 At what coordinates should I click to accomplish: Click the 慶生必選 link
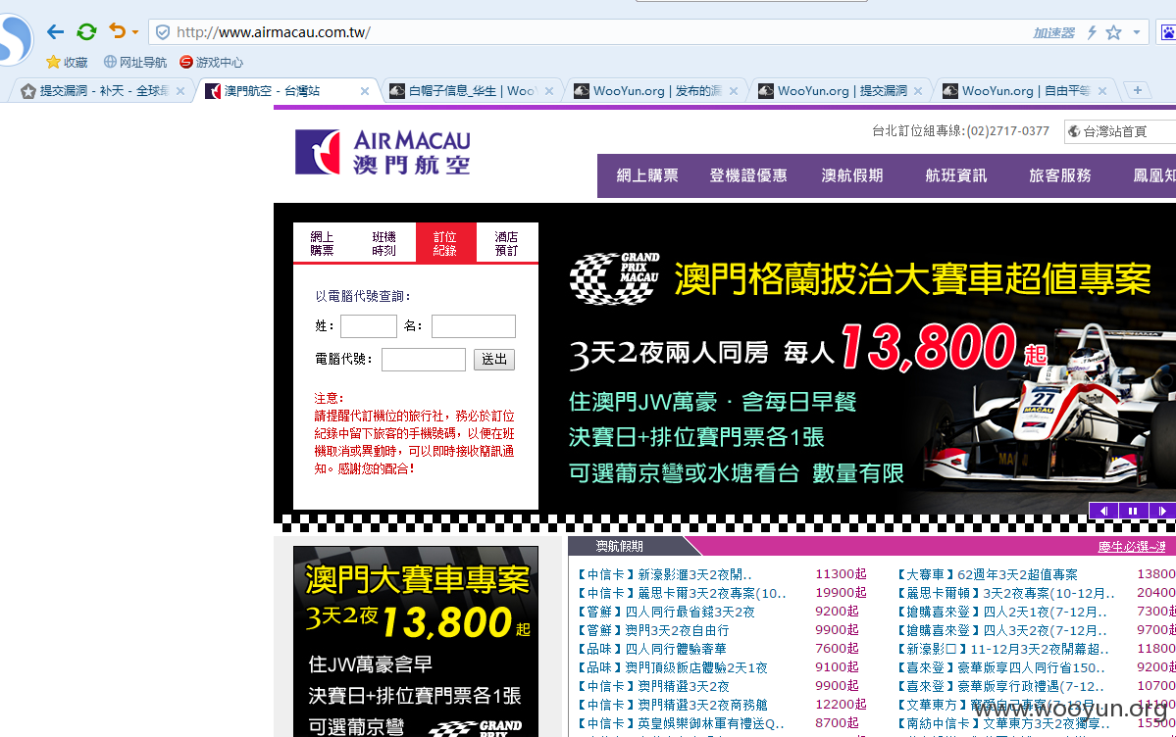pos(1132,547)
